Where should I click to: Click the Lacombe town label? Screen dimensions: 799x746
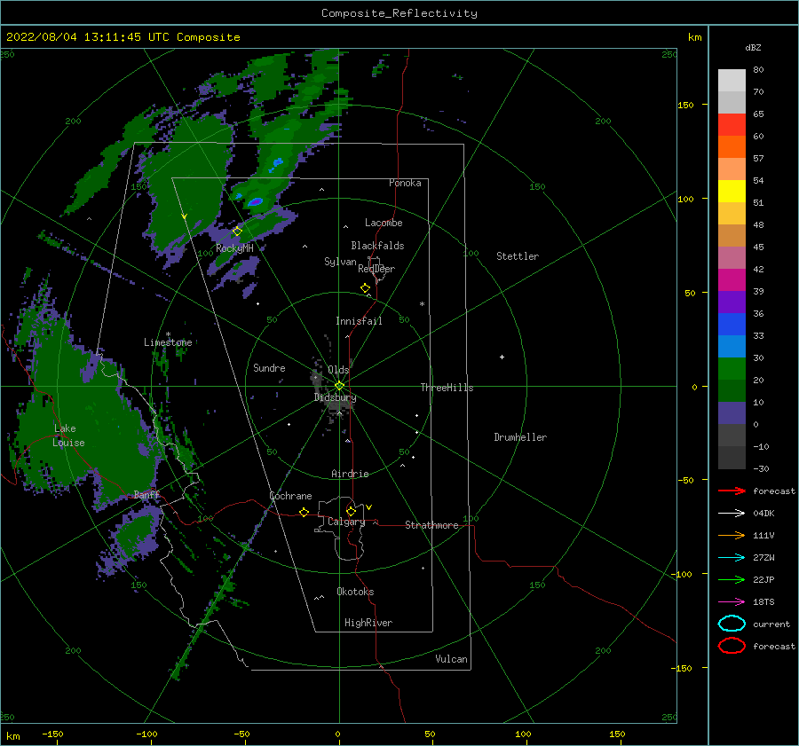click(384, 223)
